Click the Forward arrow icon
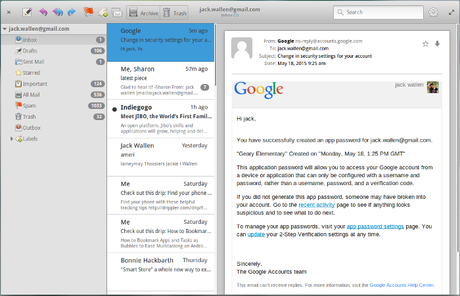This screenshot has height=296, width=460. coord(72,12)
